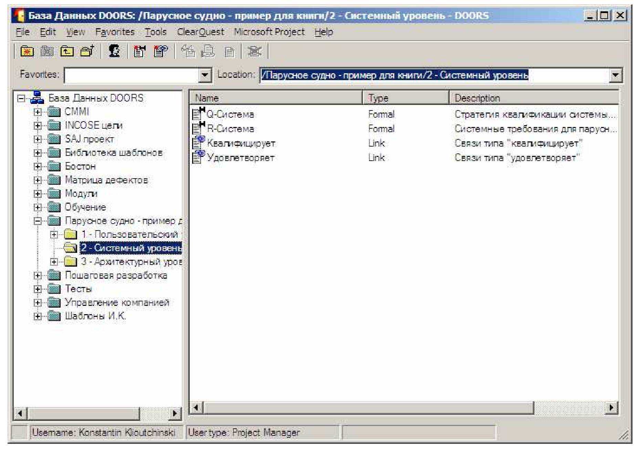Click the yellow folder icon of 1 - Пользовательский
The width and height of the screenshot is (638, 449).
tap(71, 234)
